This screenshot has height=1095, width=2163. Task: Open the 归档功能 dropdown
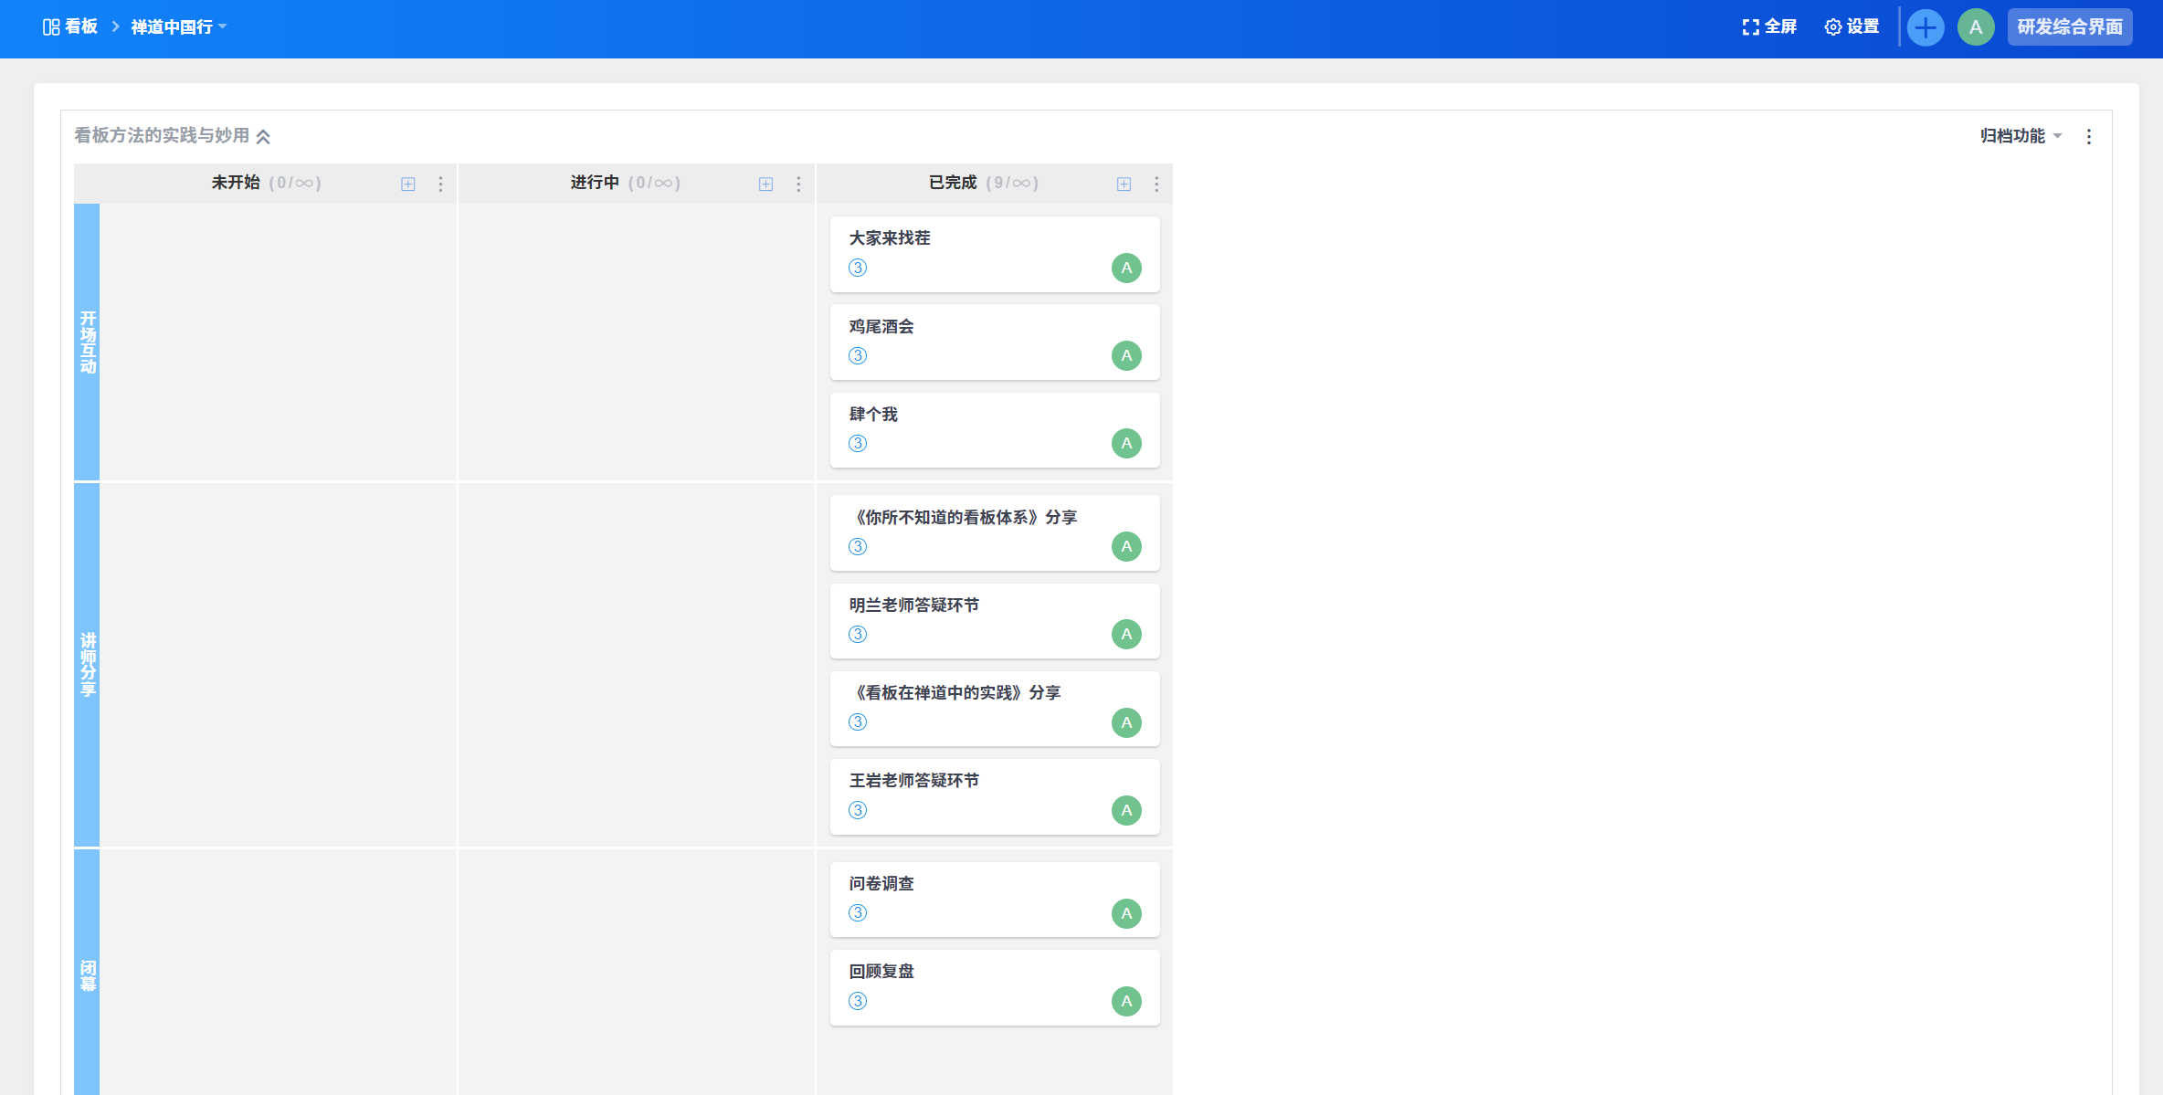tap(2021, 136)
